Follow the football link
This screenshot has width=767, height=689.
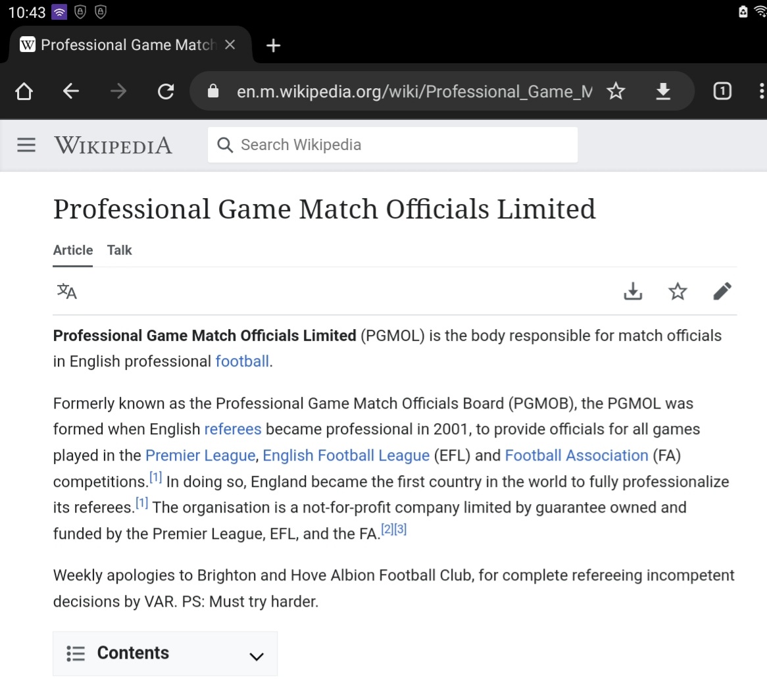click(242, 361)
